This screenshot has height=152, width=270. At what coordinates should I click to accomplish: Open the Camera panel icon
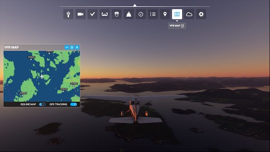tap(81, 14)
